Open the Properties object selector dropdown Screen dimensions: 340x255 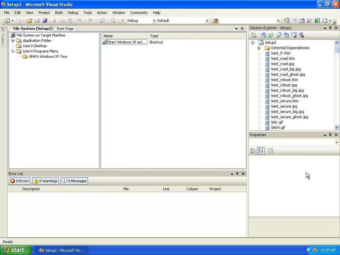click(337, 142)
